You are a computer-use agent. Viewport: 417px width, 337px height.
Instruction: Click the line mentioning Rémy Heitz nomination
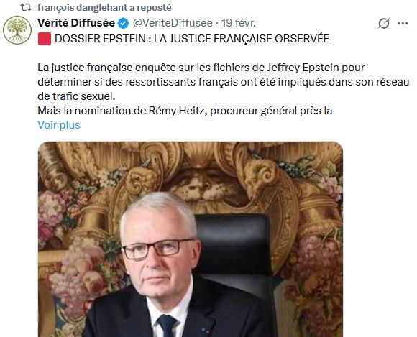(x=185, y=111)
